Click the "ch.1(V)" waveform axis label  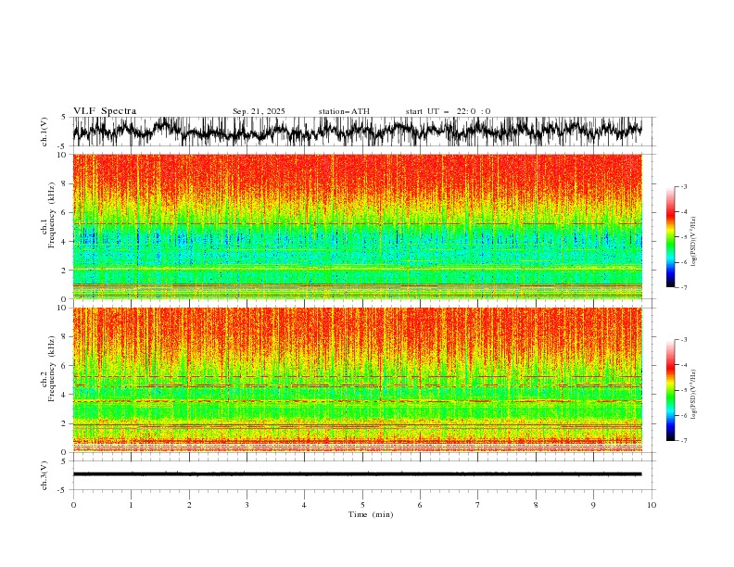44,132
